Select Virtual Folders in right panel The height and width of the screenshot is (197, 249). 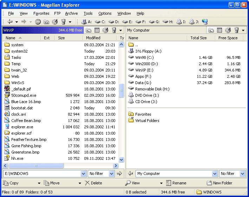pos(147,121)
